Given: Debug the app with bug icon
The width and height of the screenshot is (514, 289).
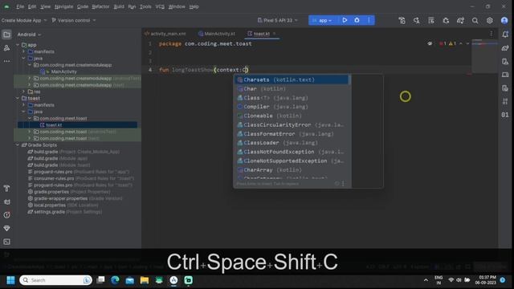Looking at the screenshot, I should 357,20.
